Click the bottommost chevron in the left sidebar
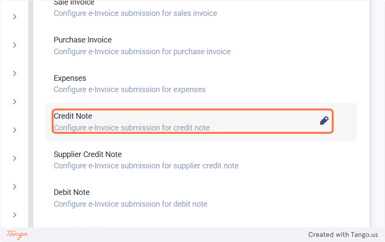This screenshot has height=242, width=385. (x=14, y=215)
